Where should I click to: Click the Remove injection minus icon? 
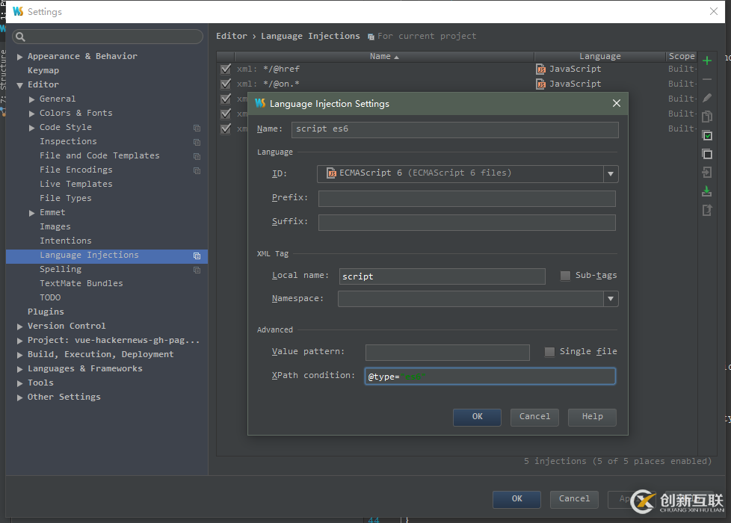coord(707,80)
